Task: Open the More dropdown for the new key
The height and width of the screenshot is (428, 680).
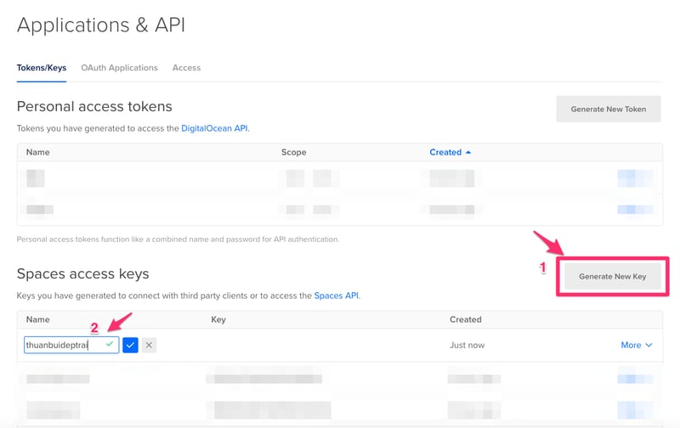Action: point(636,345)
